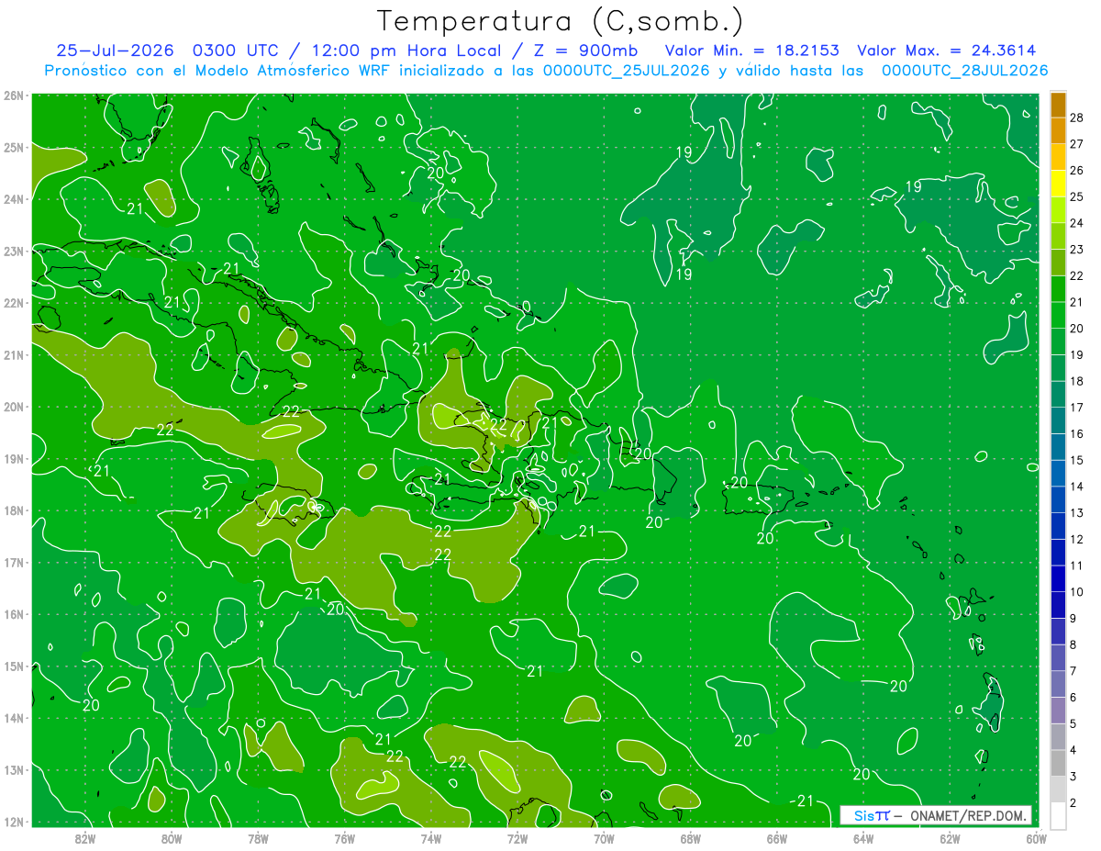1101x851 pixels.
Task: Click the 74W longitude label
Action: point(431,838)
